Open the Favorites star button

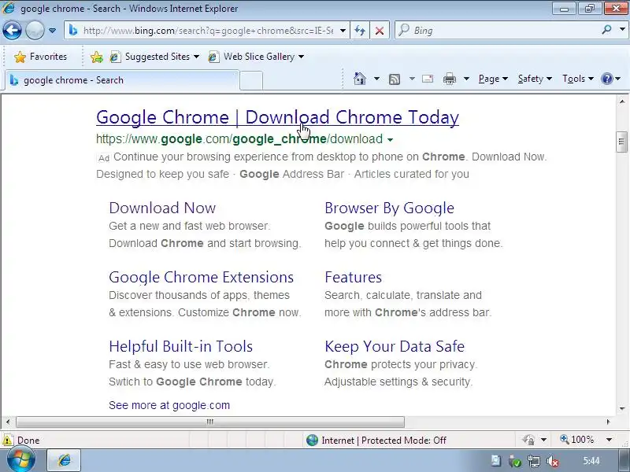click(40, 57)
